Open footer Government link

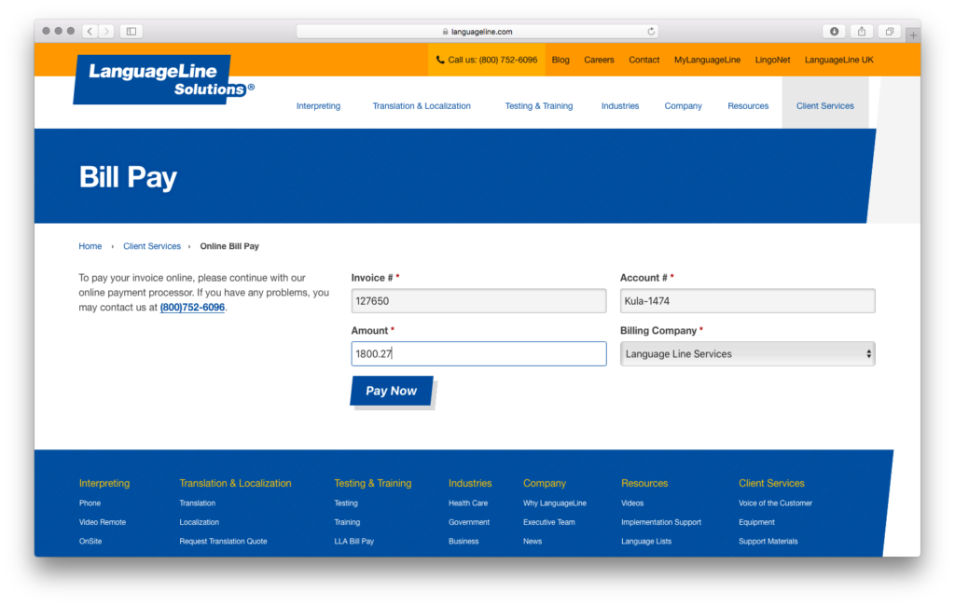(469, 522)
